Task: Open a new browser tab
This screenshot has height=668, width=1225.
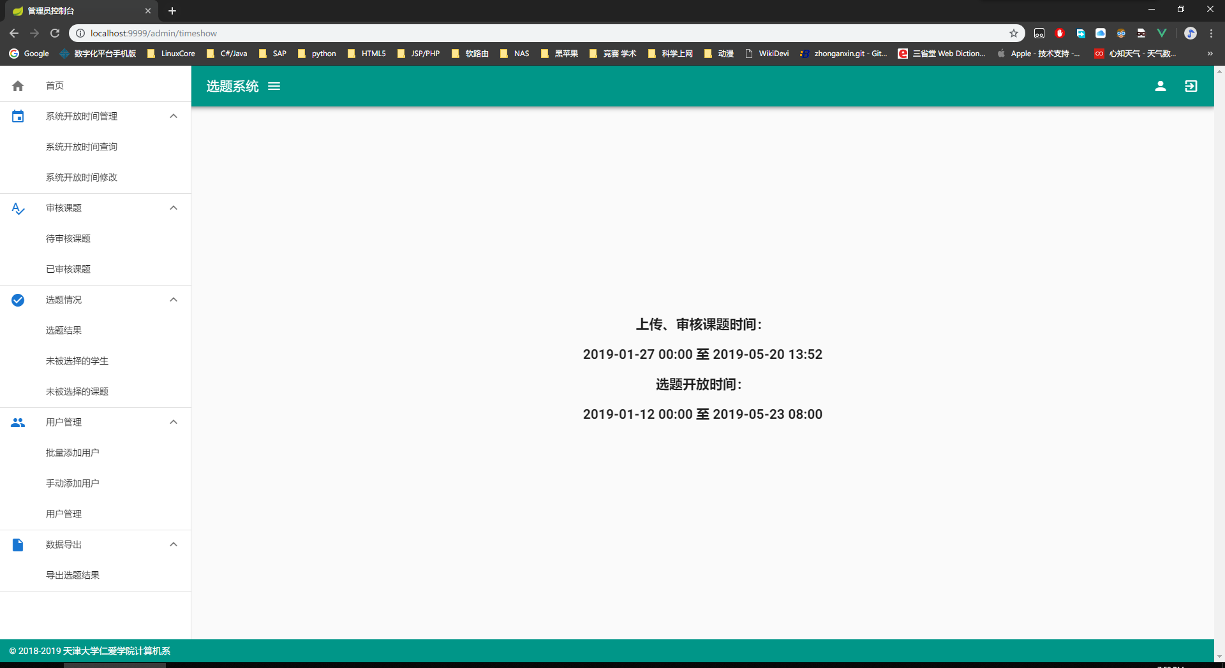Action: 172,11
